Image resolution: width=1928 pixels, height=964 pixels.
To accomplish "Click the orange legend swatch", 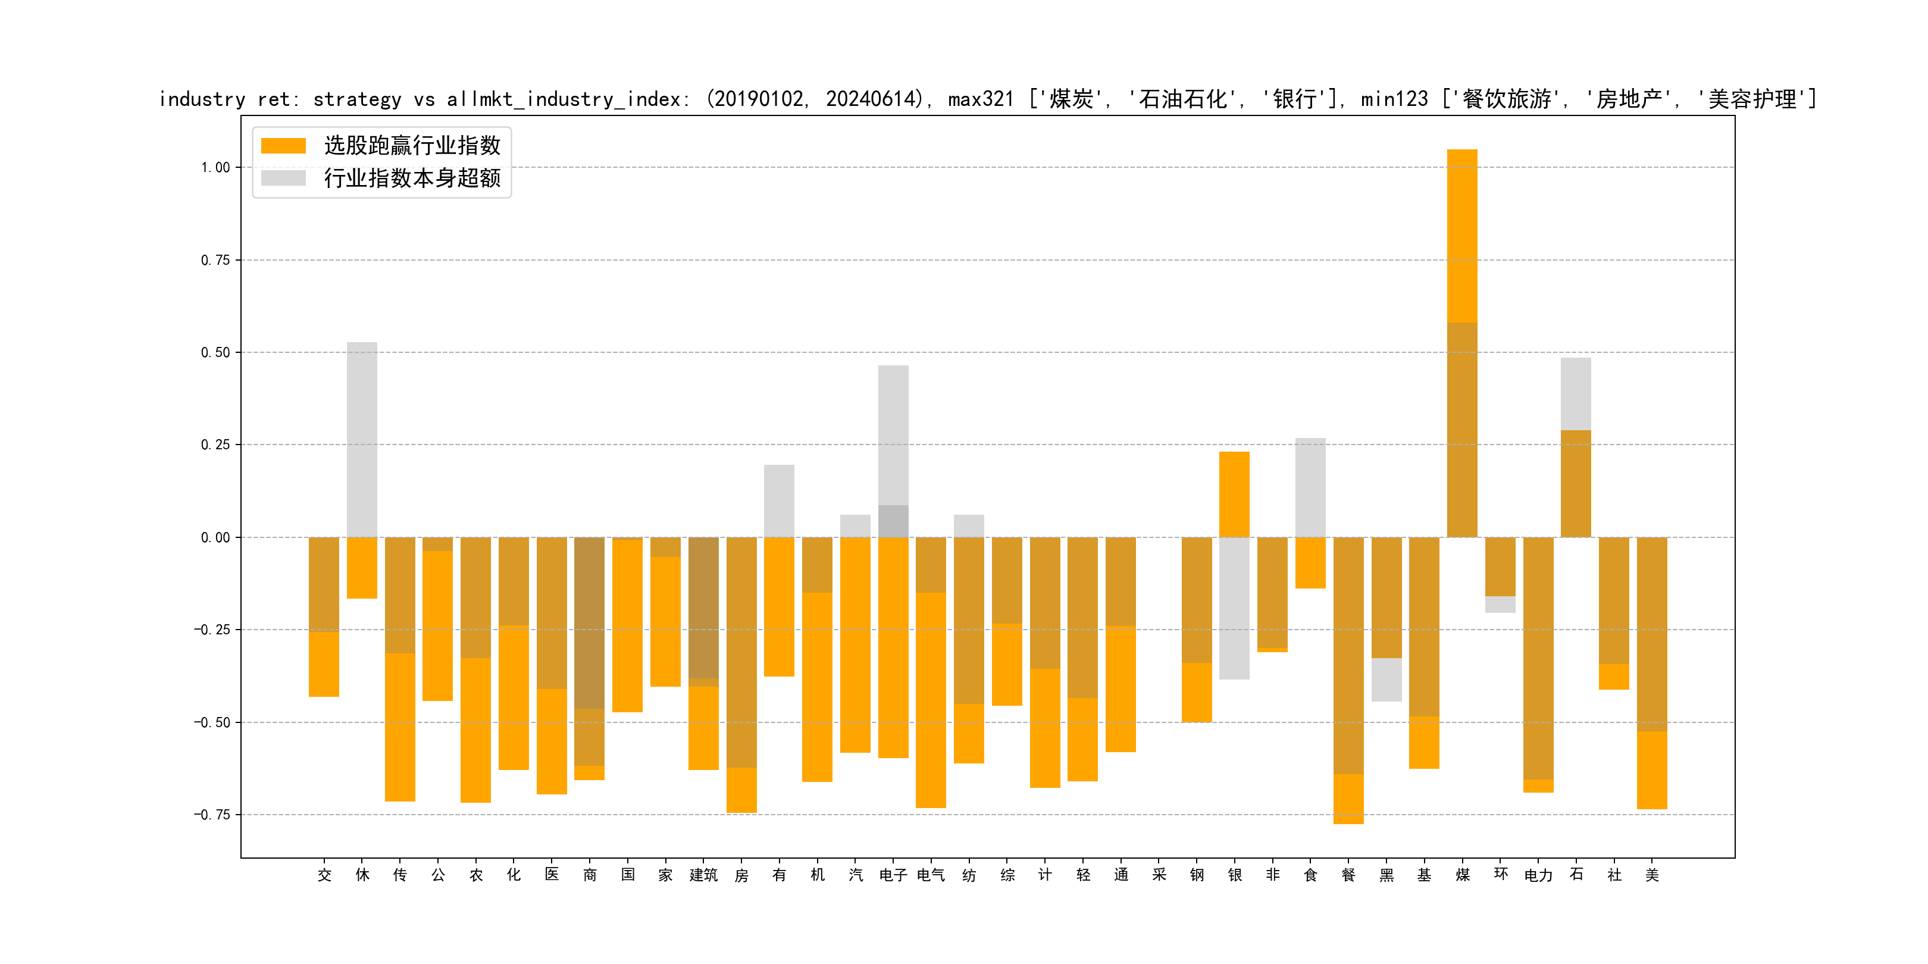I will (x=283, y=146).
